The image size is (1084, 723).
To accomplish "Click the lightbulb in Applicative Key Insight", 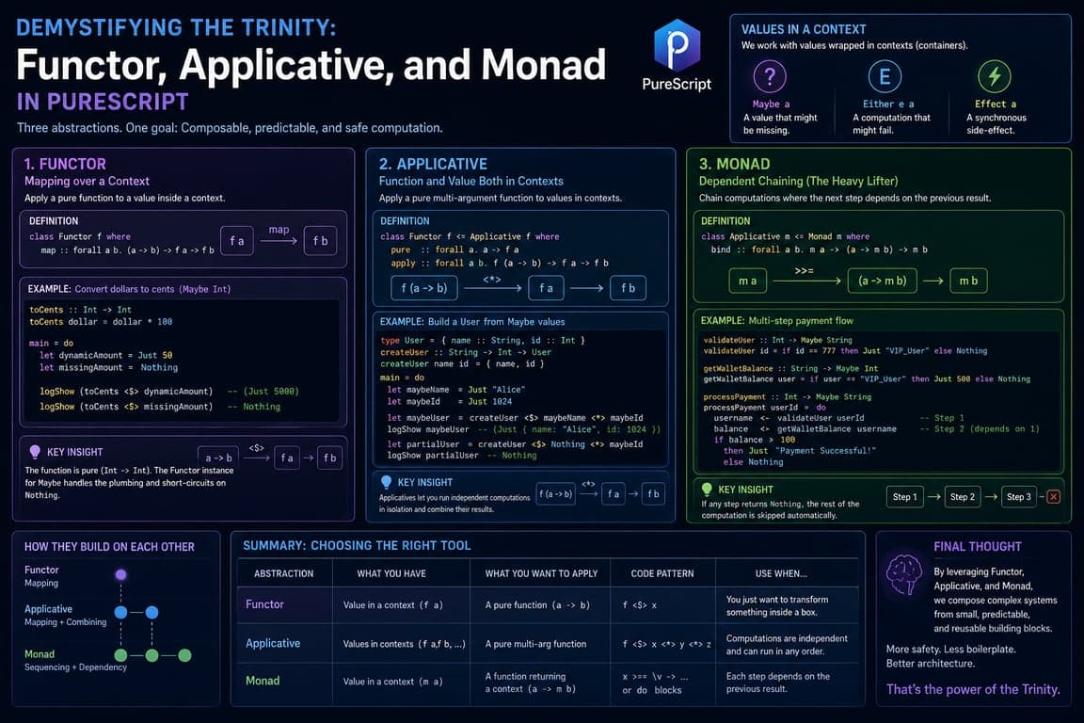I will tap(386, 482).
